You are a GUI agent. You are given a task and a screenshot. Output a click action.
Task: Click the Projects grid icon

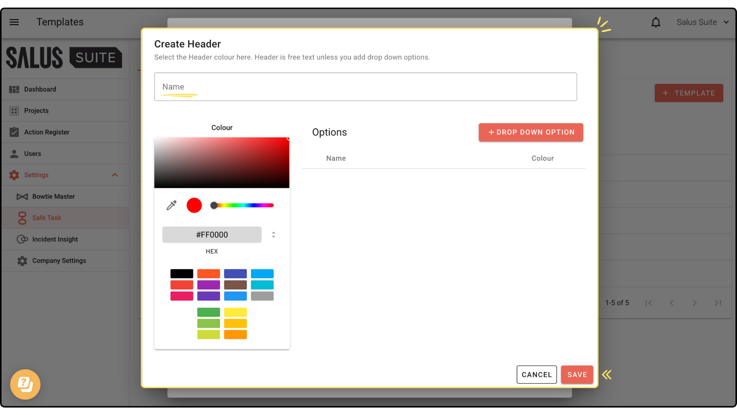(14, 111)
